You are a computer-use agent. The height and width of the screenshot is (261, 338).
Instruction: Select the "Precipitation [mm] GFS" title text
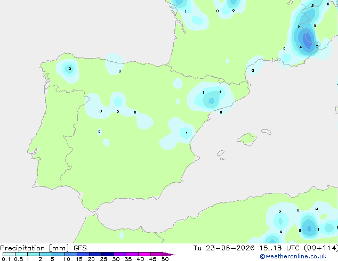pyautogui.click(x=43, y=248)
